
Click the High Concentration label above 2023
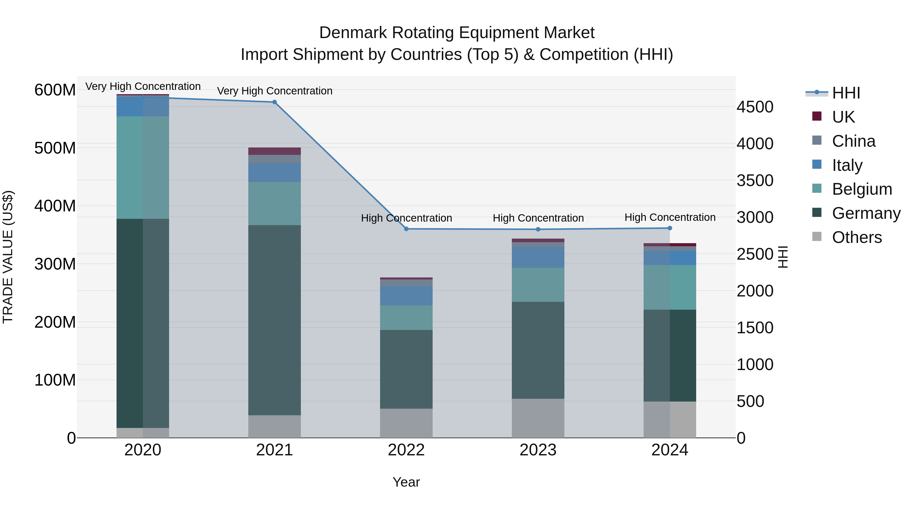[x=538, y=218]
